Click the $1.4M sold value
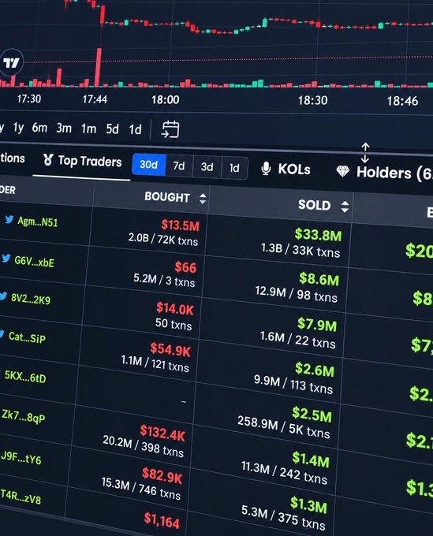433x536 pixels. (x=311, y=460)
